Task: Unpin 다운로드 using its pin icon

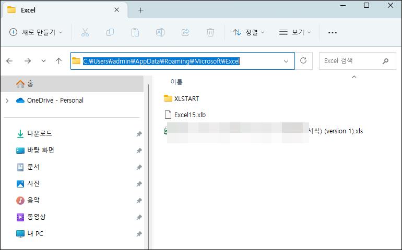Action: point(139,134)
